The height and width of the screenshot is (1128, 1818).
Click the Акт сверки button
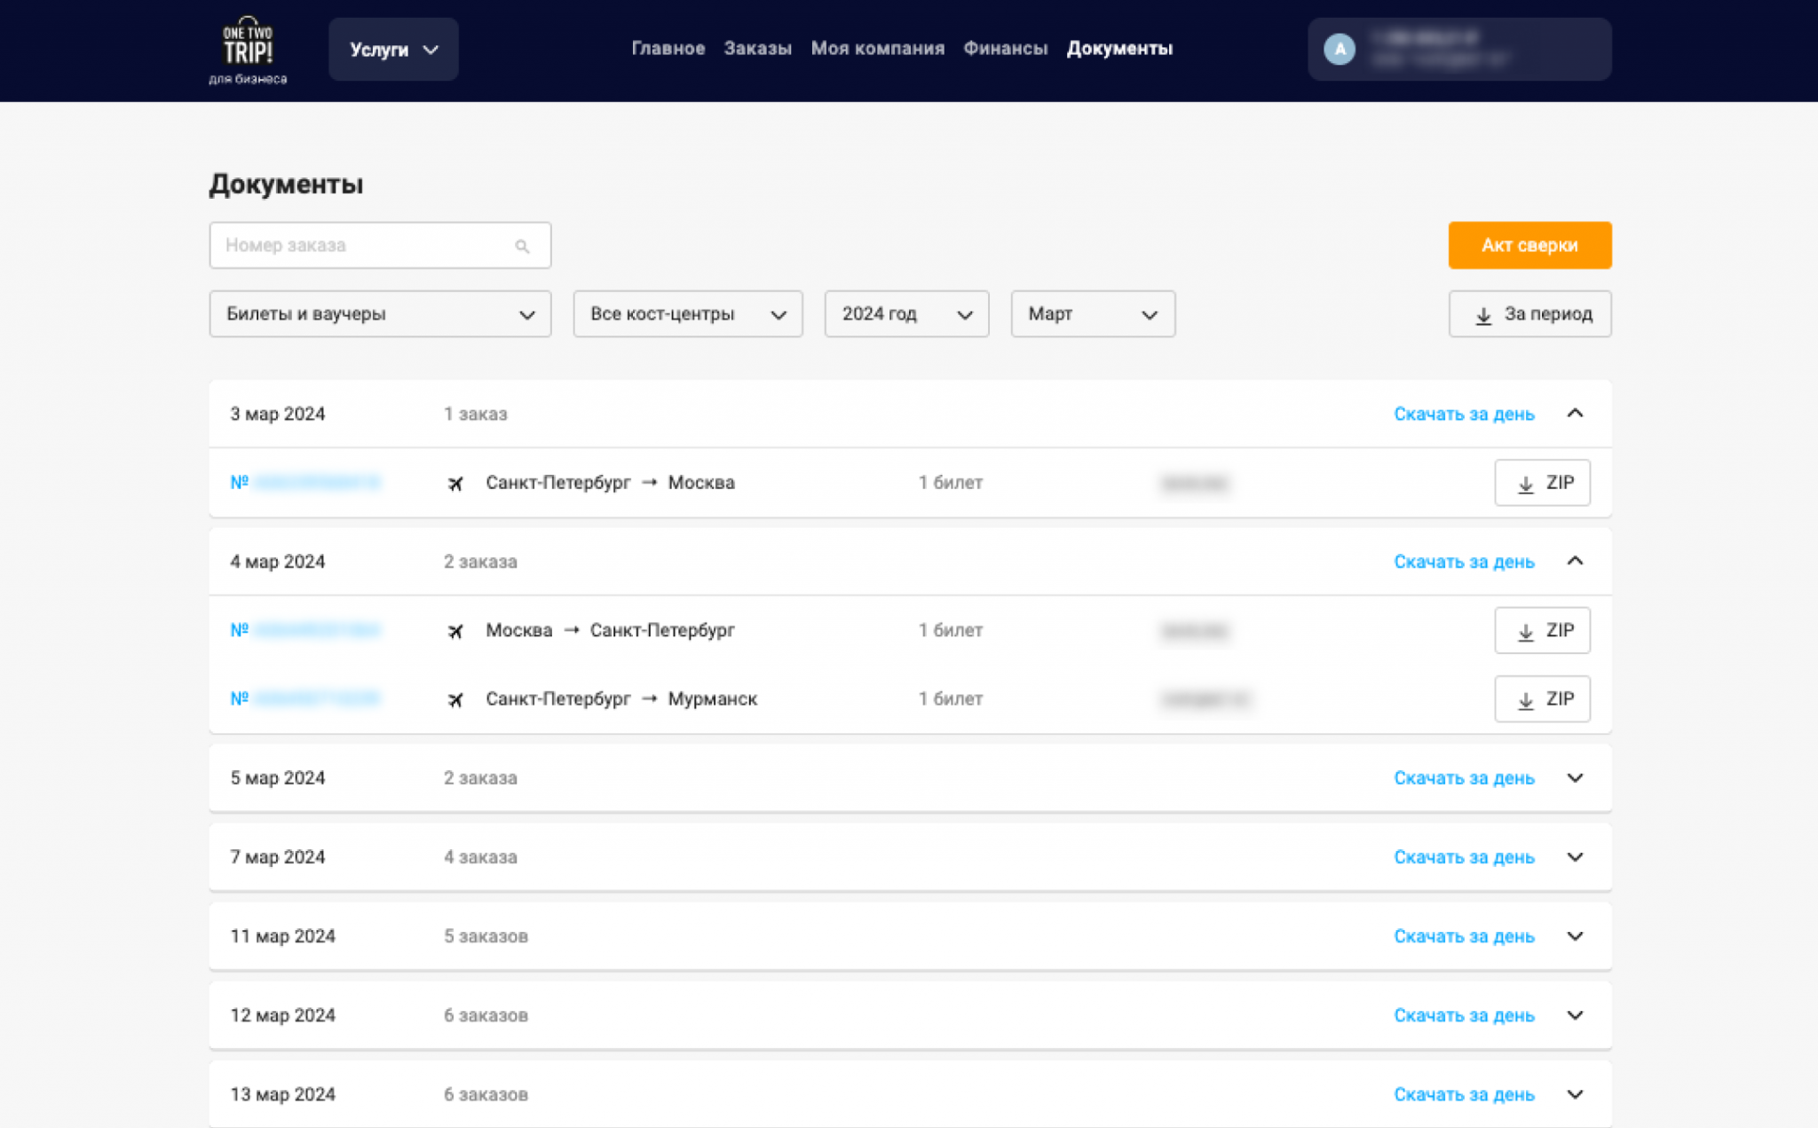pos(1529,245)
